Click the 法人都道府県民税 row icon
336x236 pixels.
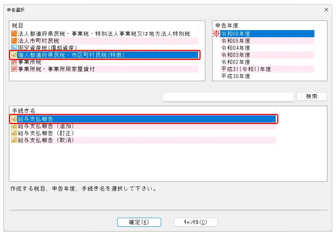tap(15, 34)
